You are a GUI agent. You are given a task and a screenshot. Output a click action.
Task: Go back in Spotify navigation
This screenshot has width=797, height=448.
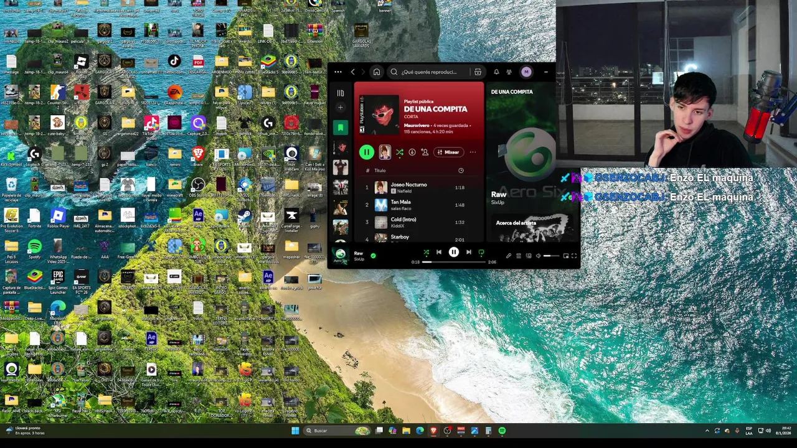point(352,72)
